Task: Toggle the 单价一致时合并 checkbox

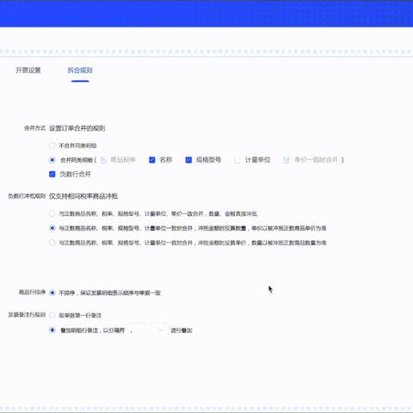Action: [287, 160]
